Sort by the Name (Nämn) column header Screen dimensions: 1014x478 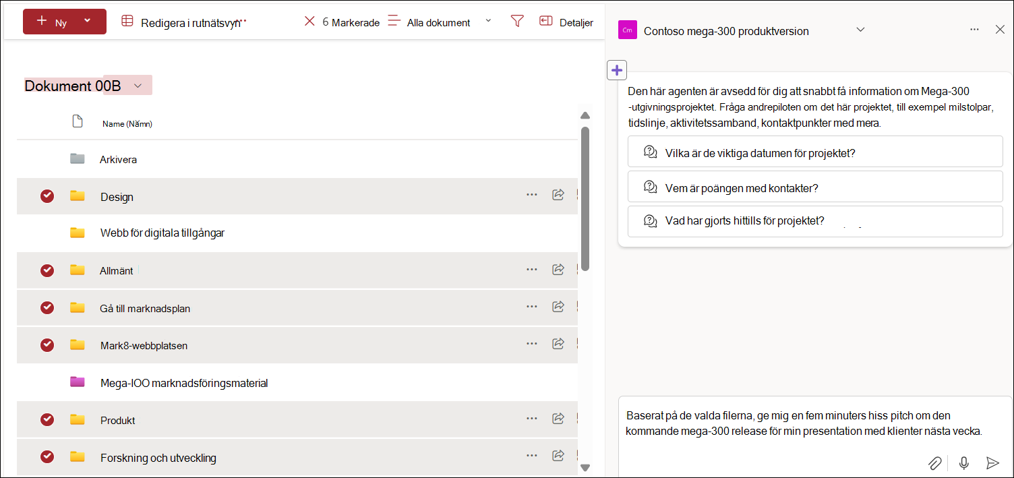coord(127,124)
